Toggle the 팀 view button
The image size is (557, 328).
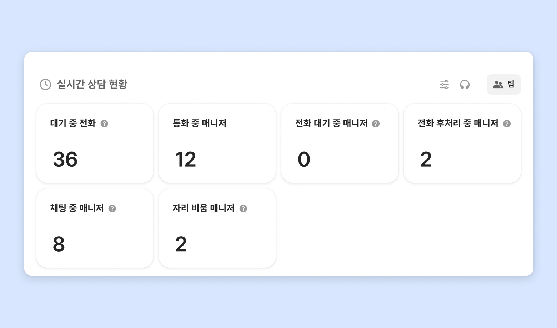click(x=503, y=85)
